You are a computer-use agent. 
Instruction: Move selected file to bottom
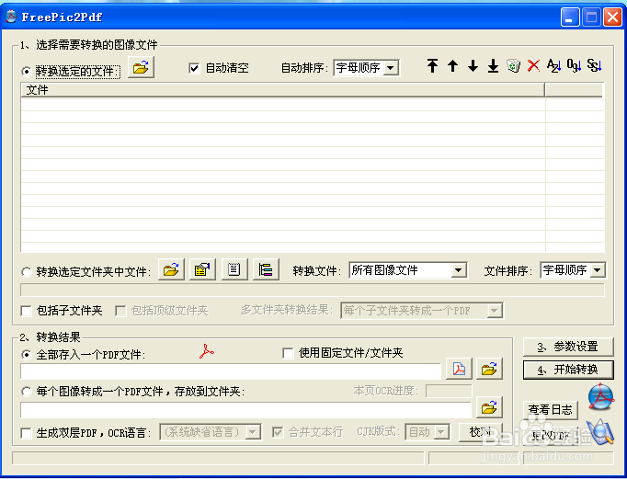tap(493, 65)
